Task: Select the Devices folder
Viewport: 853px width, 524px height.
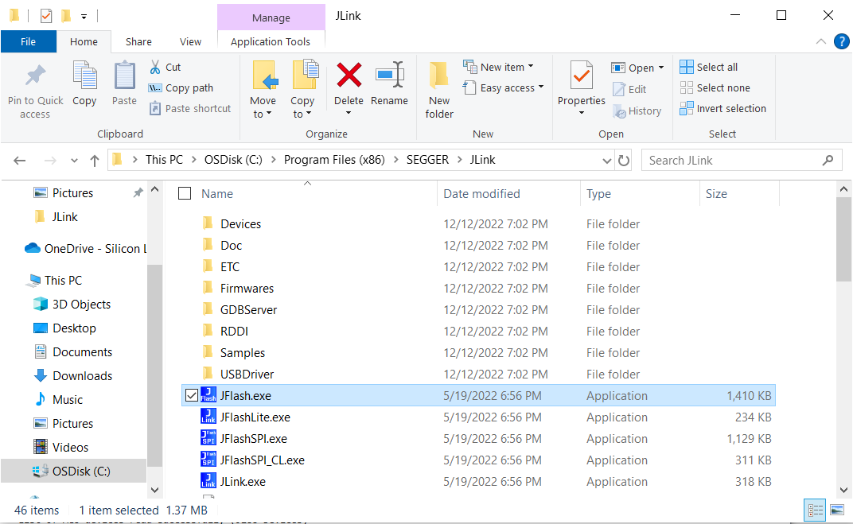Action: pyautogui.click(x=240, y=224)
